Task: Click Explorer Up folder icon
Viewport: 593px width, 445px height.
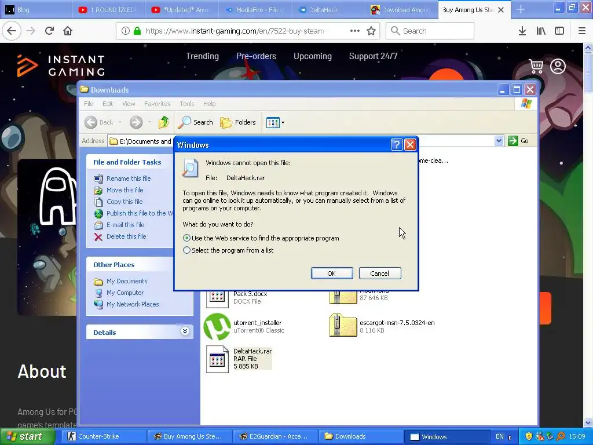Action: pos(164,122)
